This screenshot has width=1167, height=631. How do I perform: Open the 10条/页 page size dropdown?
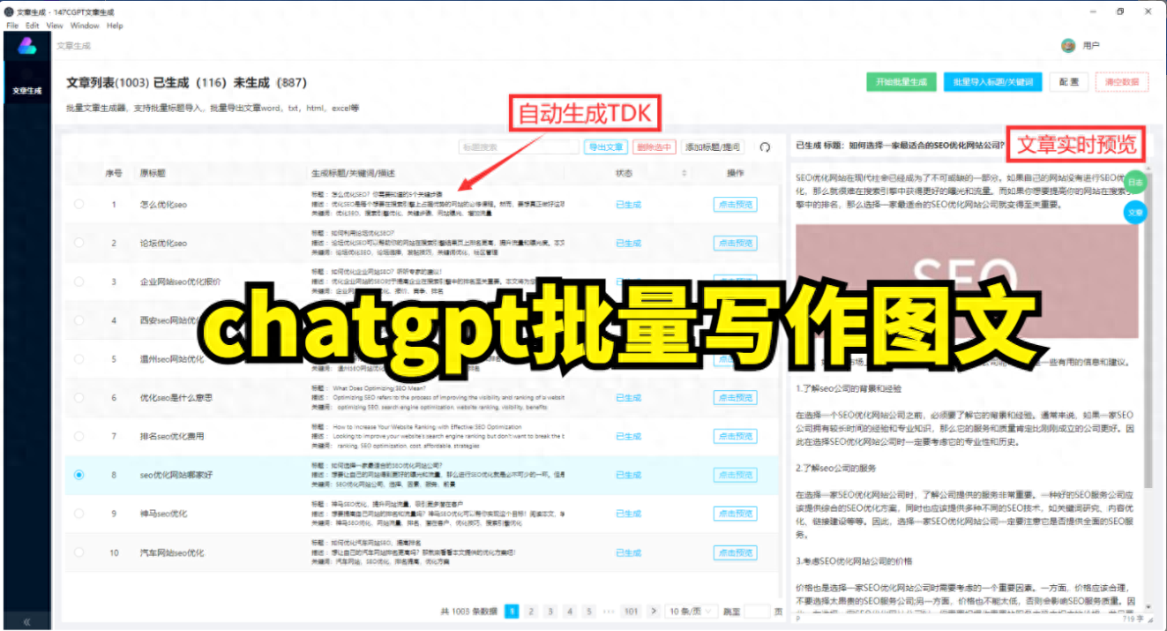pyautogui.click(x=690, y=611)
